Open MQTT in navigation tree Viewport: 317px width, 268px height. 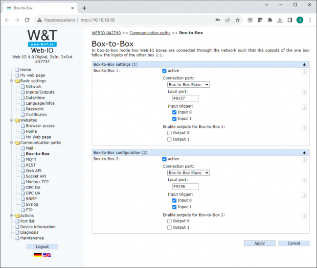coord(31,160)
